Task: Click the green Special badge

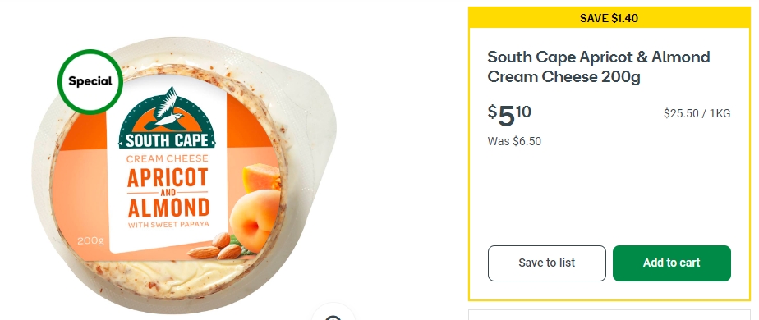Action: tap(90, 82)
